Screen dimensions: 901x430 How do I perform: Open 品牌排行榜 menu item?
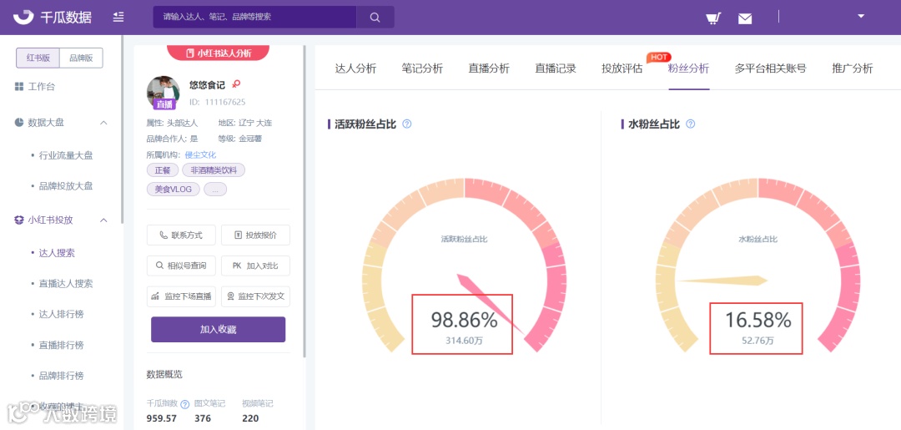pos(62,376)
